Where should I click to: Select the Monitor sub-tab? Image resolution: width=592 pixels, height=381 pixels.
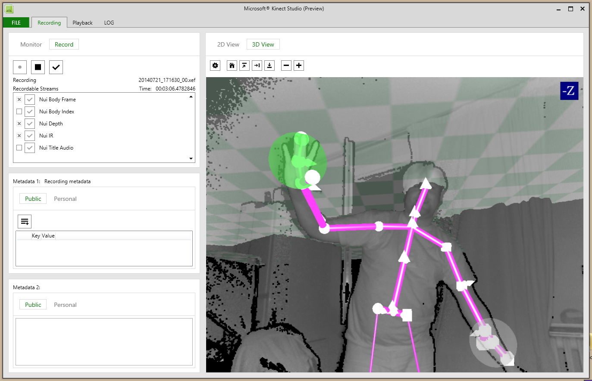(31, 44)
